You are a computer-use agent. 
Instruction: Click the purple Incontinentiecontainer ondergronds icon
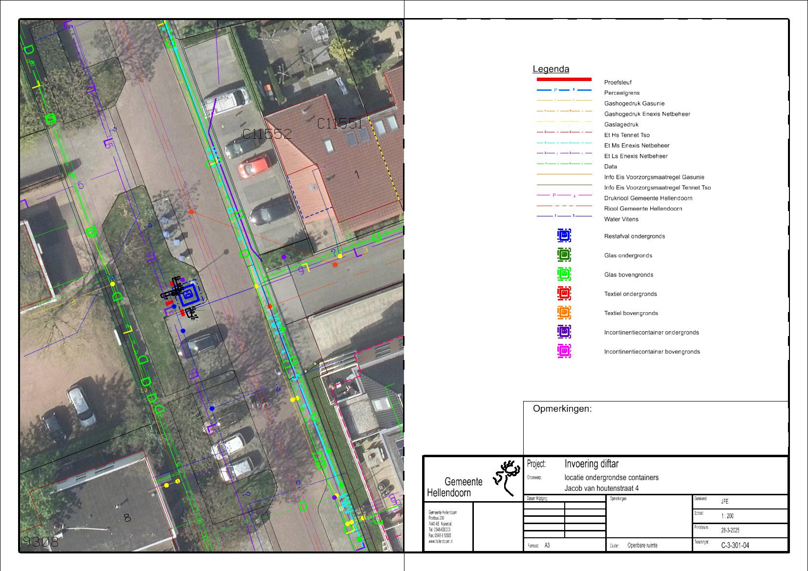[564, 332]
